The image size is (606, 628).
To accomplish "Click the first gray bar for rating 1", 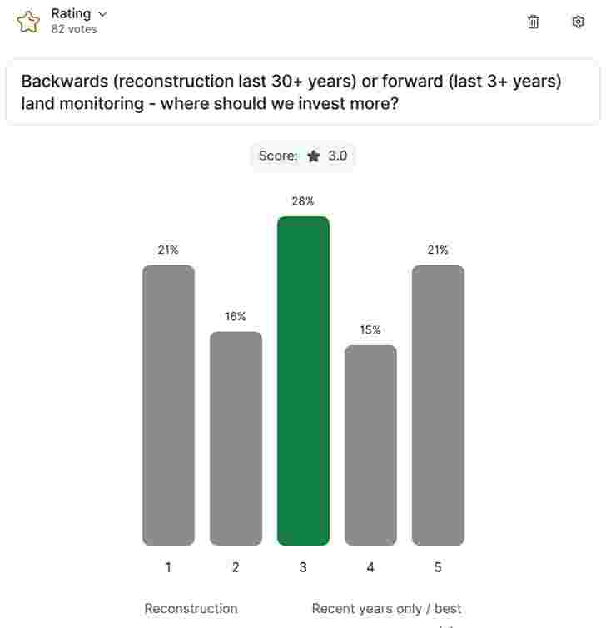I will coord(168,405).
